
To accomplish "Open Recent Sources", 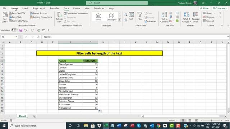I will click(38, 13).
